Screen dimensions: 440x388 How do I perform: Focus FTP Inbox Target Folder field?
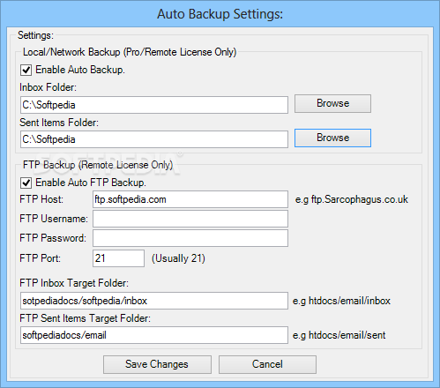coord(154,301)
